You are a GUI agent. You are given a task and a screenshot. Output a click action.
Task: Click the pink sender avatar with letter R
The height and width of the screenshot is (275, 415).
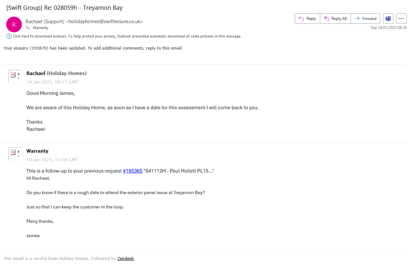(x=14, y=24)
